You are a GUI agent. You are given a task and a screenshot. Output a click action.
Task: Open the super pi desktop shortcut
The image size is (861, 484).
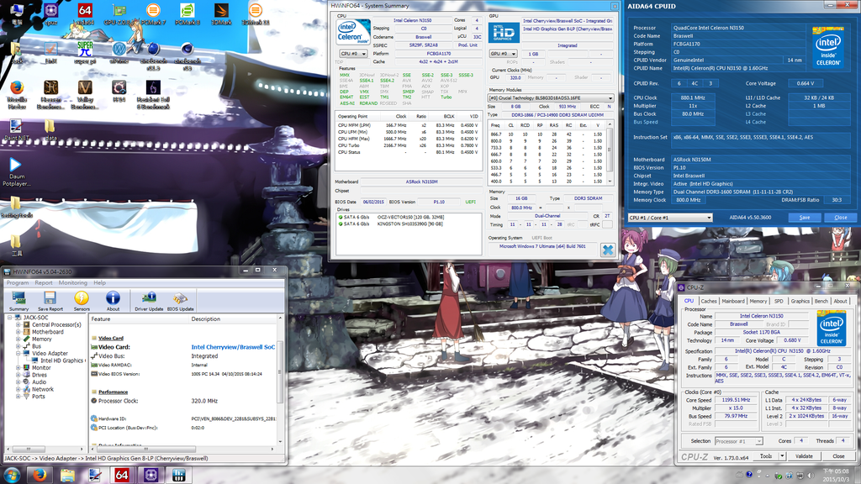coord(85,53)
